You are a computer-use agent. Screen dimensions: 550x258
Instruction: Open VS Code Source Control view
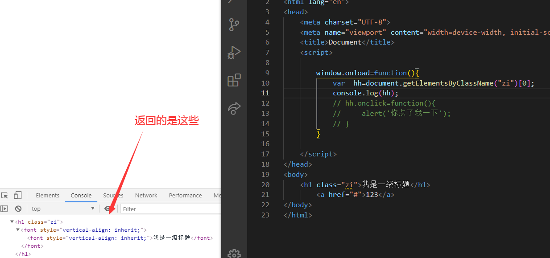click(x=234, y=25)
